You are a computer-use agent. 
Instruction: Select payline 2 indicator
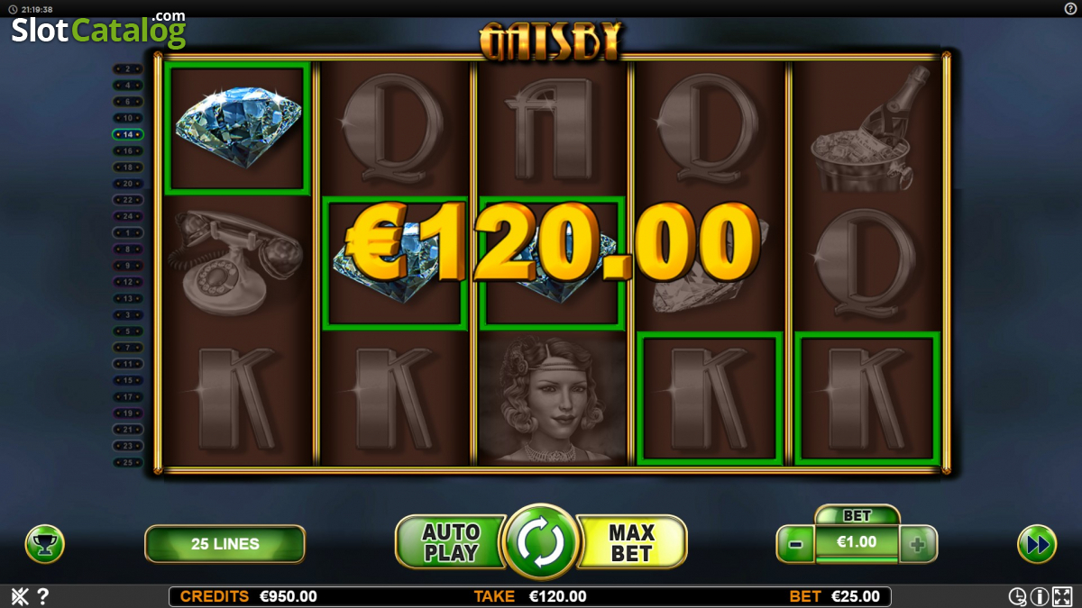point(127,68)
